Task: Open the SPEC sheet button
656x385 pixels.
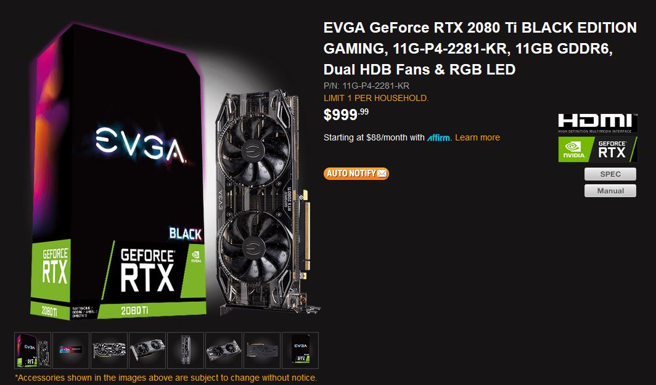Action: pyautogui.click(x=610, y=174)
